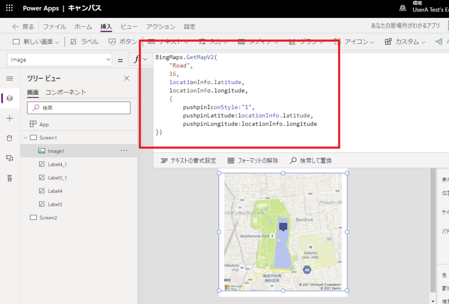Click 検索して置換 button
Image resolution: width=449 pixels, height=304 pixels.
[x=311, y=160]
